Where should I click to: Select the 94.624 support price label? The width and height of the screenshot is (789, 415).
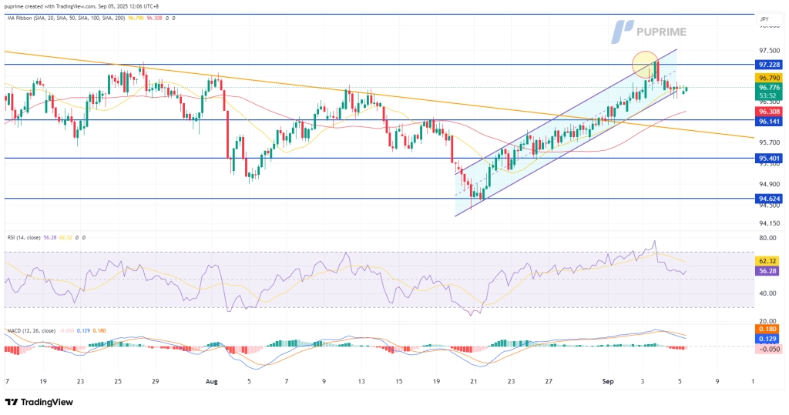pyautogui.click(x=770, y=199)
